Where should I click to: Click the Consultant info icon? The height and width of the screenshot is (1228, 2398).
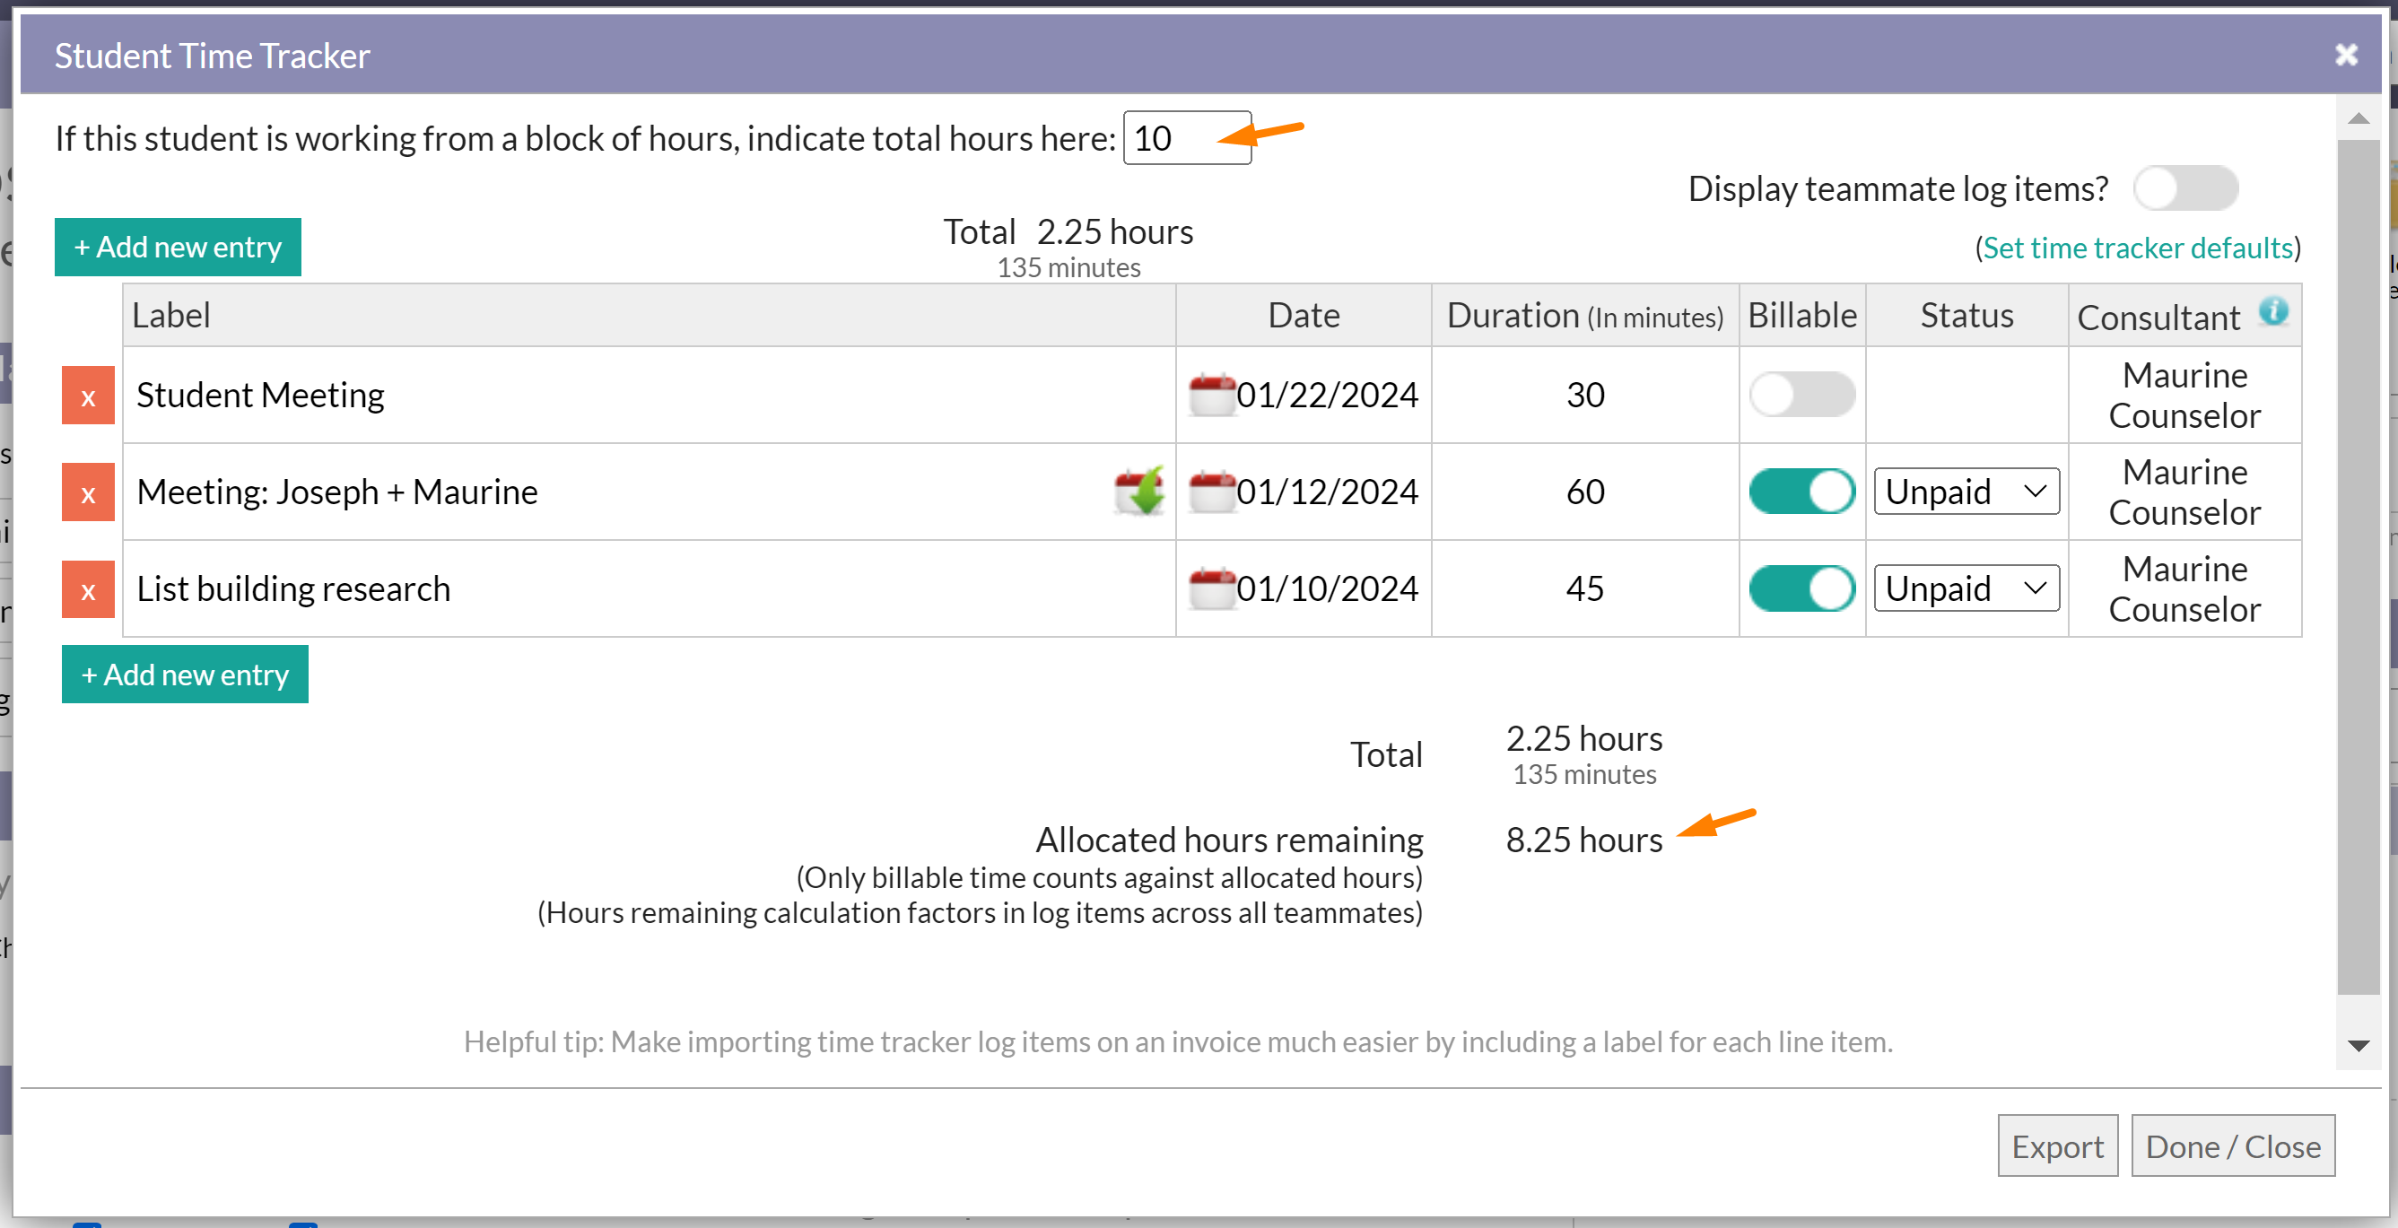2273,311
